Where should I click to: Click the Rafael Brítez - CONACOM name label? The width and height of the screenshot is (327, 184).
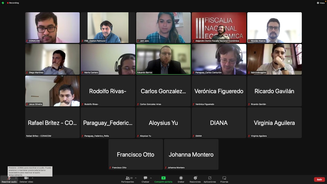39,136
